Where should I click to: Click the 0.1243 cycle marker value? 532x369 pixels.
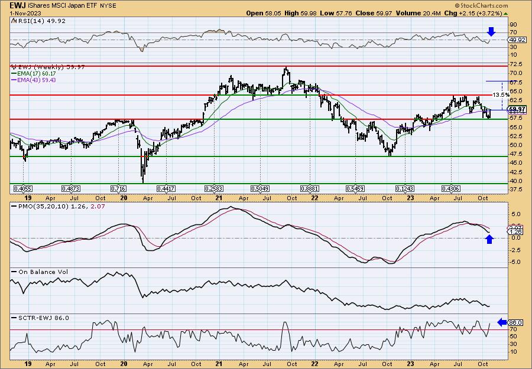click(x=405, y=189)
